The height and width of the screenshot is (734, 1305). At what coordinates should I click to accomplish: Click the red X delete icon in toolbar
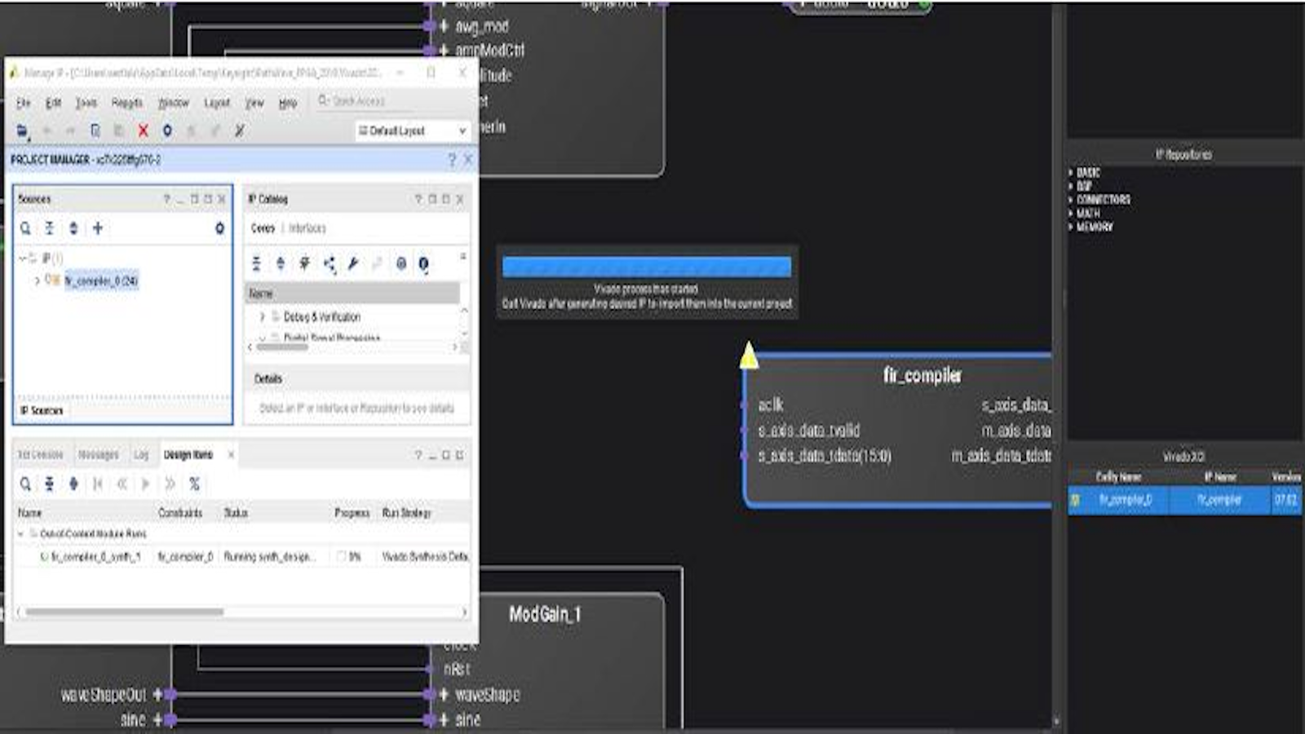tap(144, 130)
